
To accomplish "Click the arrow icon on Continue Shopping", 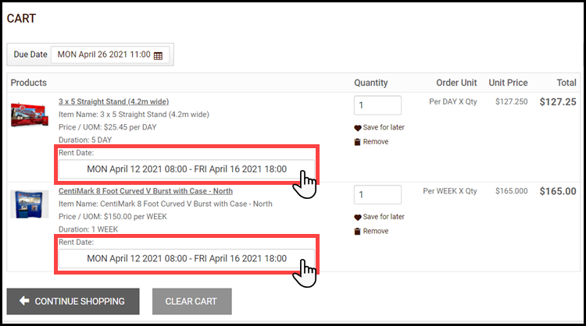I will coord(24,301).
